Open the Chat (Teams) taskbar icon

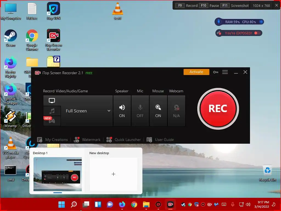(x=110, y=204)
